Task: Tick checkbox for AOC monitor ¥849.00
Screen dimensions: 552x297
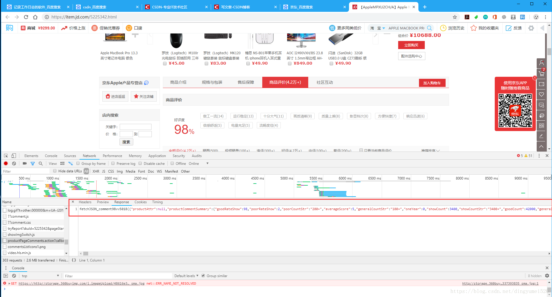Action: coord(290,63)
